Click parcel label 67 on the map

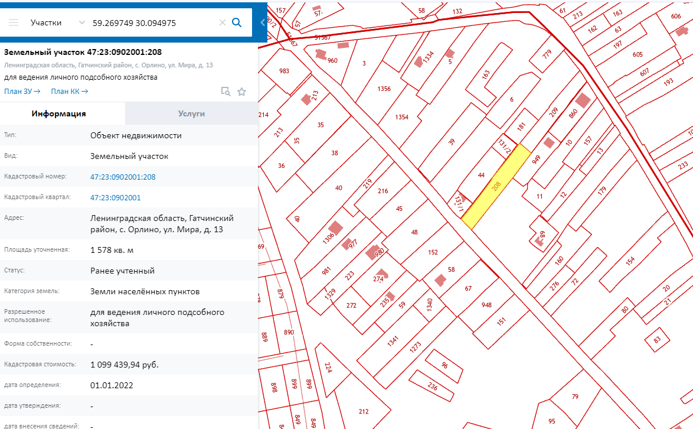coord(468,288)
